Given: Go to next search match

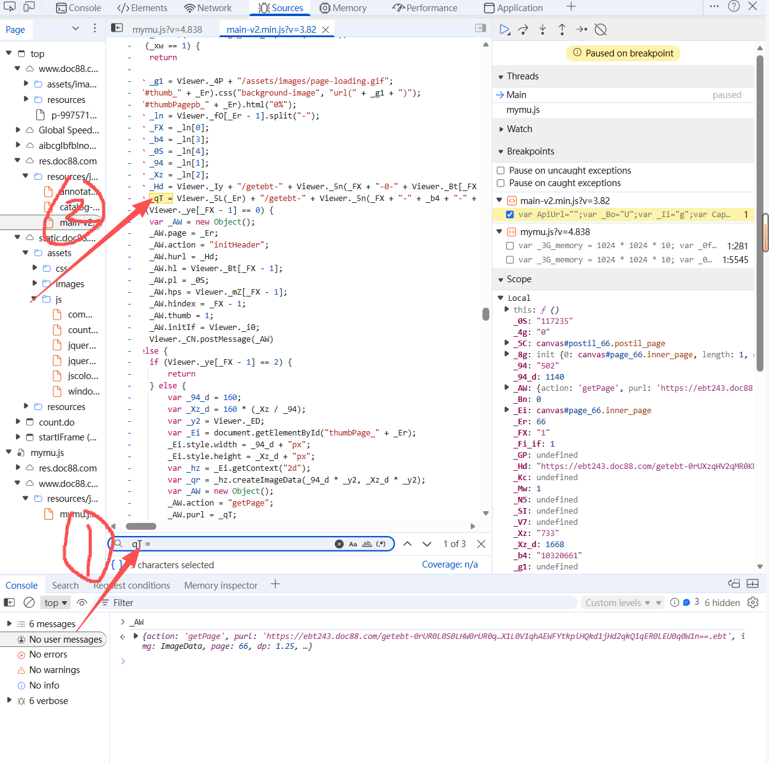Looking at the screenshot, I should coord(427,544).
